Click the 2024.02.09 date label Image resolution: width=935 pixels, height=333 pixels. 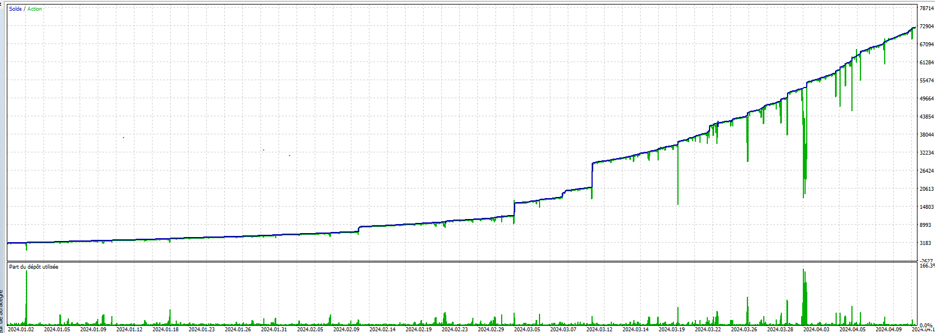point(346,330)
